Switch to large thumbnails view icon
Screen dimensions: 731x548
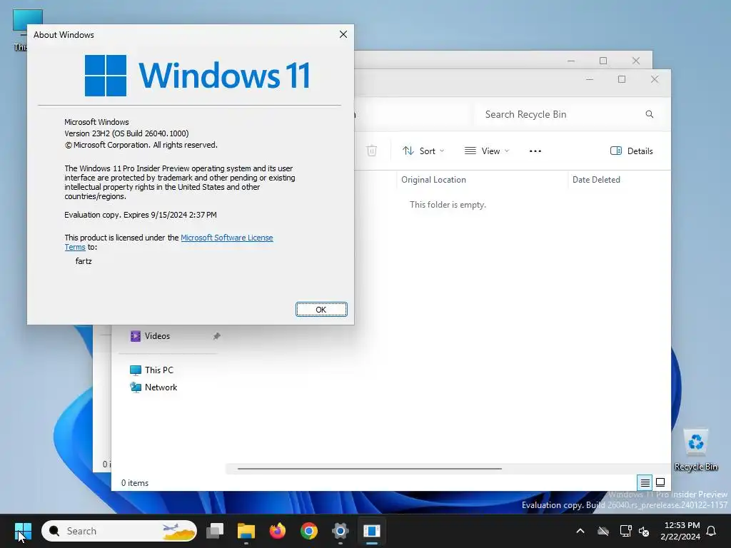[660, 482]
